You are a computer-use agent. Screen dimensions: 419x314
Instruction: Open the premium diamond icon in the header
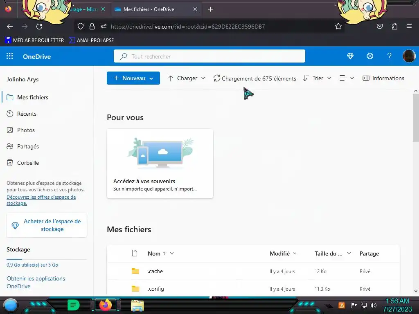point(350,56)
